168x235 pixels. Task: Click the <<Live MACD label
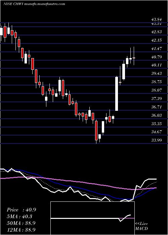click(x=141, y=226)
